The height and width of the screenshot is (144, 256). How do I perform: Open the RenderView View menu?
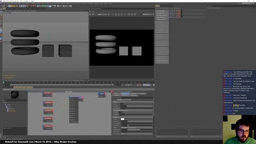[x=93, y=12]
